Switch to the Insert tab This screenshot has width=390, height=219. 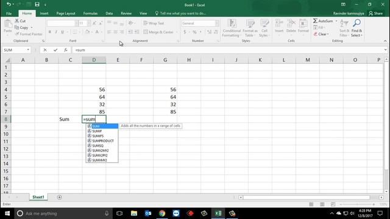coord(44,13)
